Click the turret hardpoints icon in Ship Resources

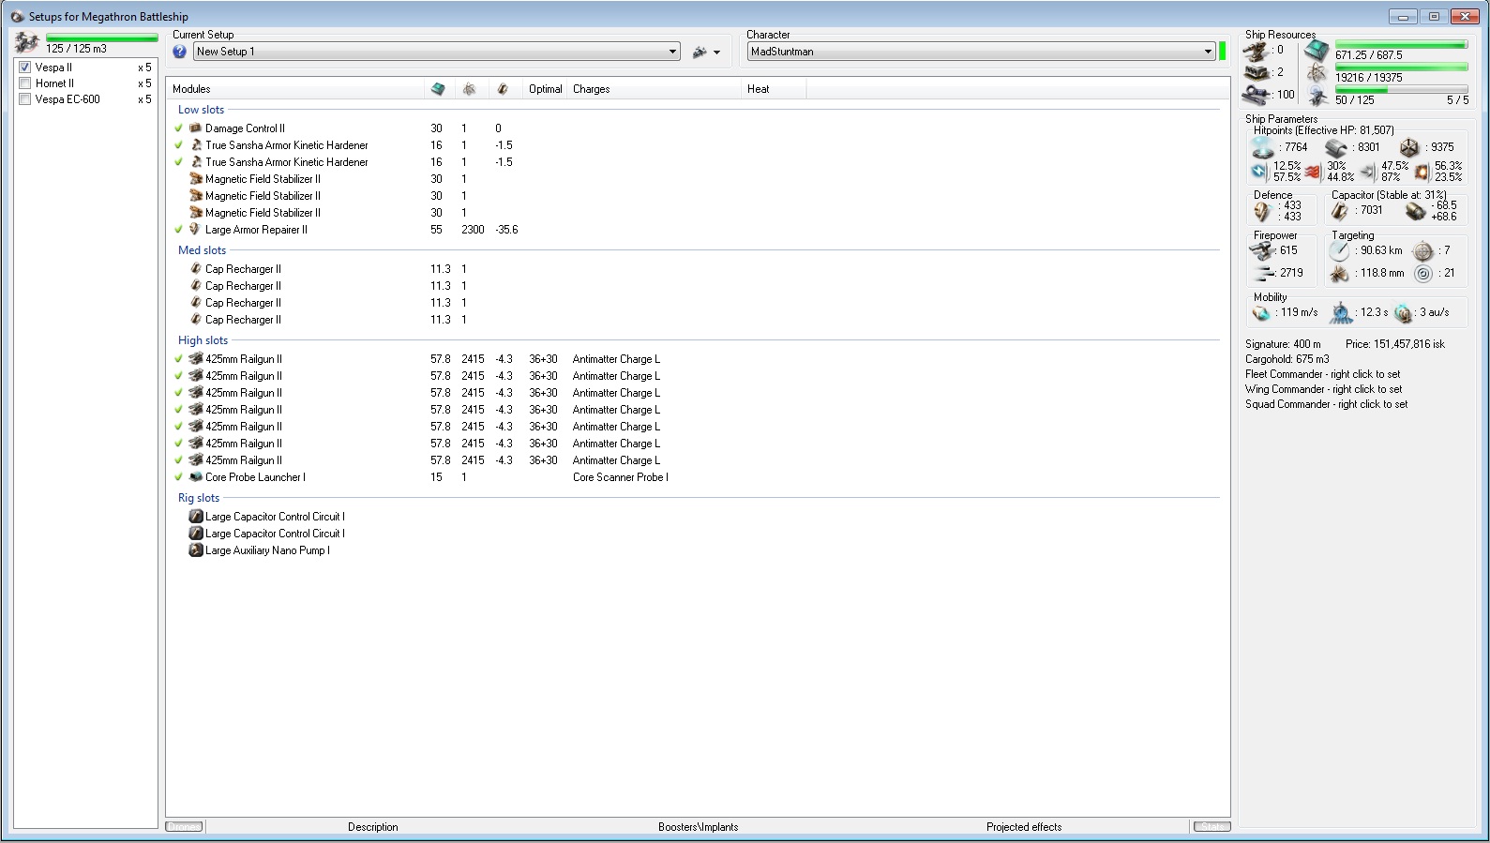[1256, 51]
